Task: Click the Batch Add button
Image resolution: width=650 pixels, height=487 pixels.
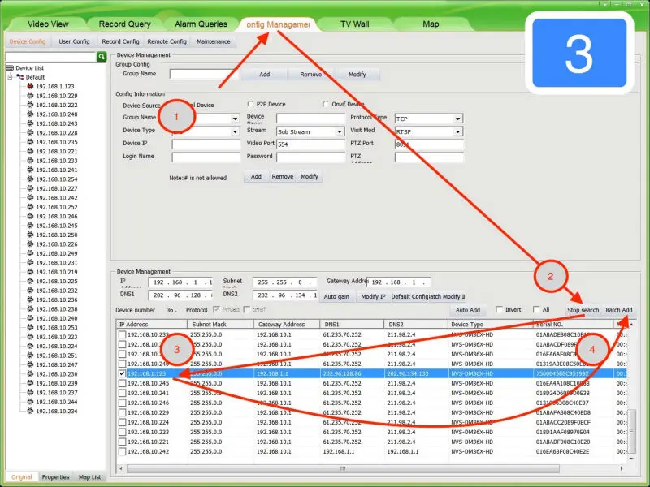Action: [619, 310]
